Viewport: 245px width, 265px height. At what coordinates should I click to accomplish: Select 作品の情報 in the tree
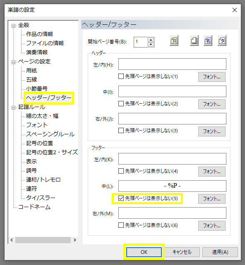pos(39,34)
